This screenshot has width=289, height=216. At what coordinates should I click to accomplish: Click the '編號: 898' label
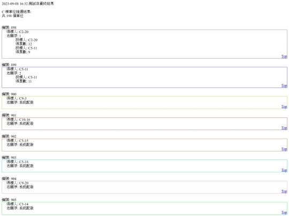[x=9, y=28]
